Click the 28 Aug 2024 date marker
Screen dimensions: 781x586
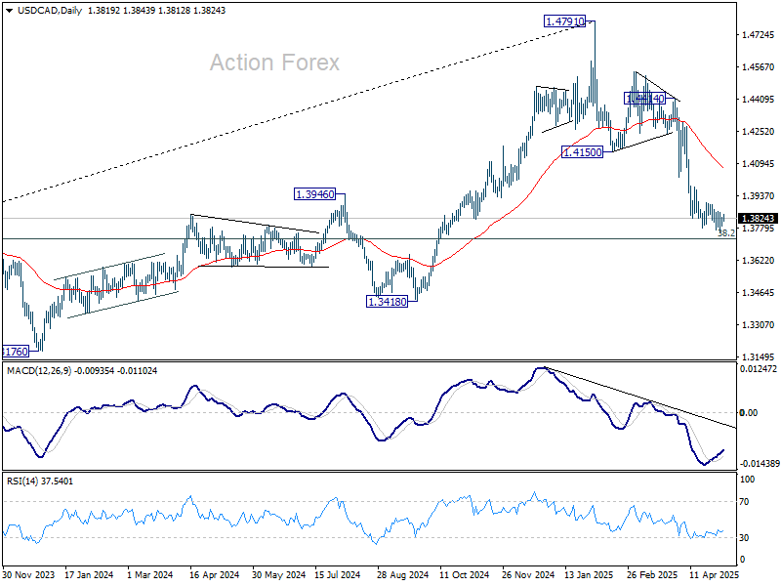point(402,574)
